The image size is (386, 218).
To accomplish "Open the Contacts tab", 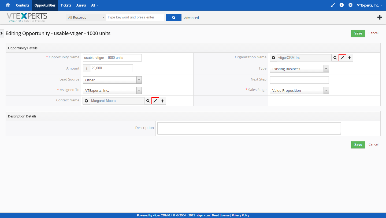I will point(23,5).
